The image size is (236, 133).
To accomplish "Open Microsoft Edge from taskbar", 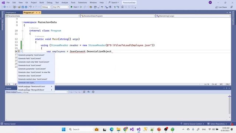I will pos(111,129).
